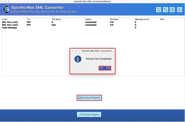Minimize the main EML Converter window

pos(5,1)
